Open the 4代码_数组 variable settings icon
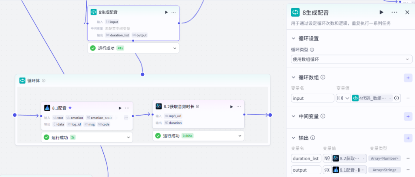 click(396, 98)
